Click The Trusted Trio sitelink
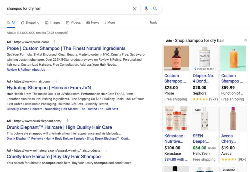The image size is (250, 172). tap(92, 109)
